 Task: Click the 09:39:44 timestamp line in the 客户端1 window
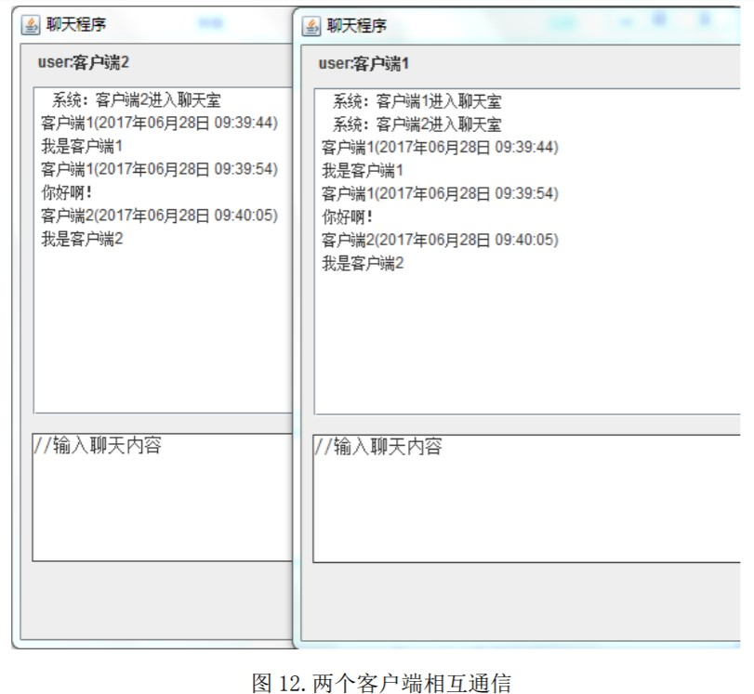(x=440, y=147)
